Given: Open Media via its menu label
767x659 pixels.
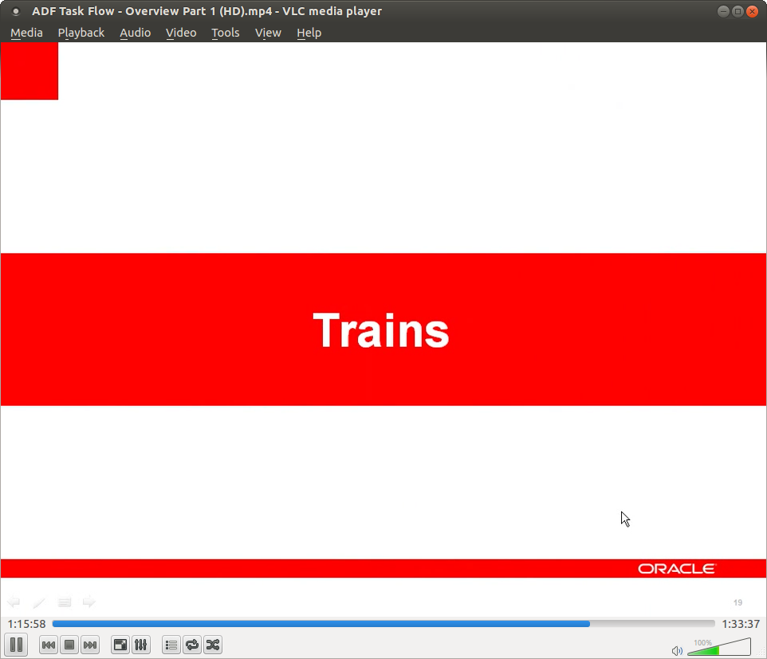Looking at the screenshot, I should pyautogui.click(x=26, y=33).
